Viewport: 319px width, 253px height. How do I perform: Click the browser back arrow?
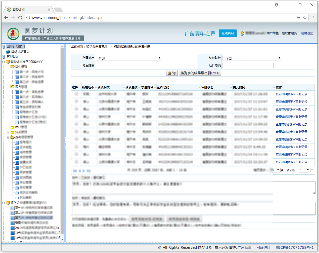(6, 18)
